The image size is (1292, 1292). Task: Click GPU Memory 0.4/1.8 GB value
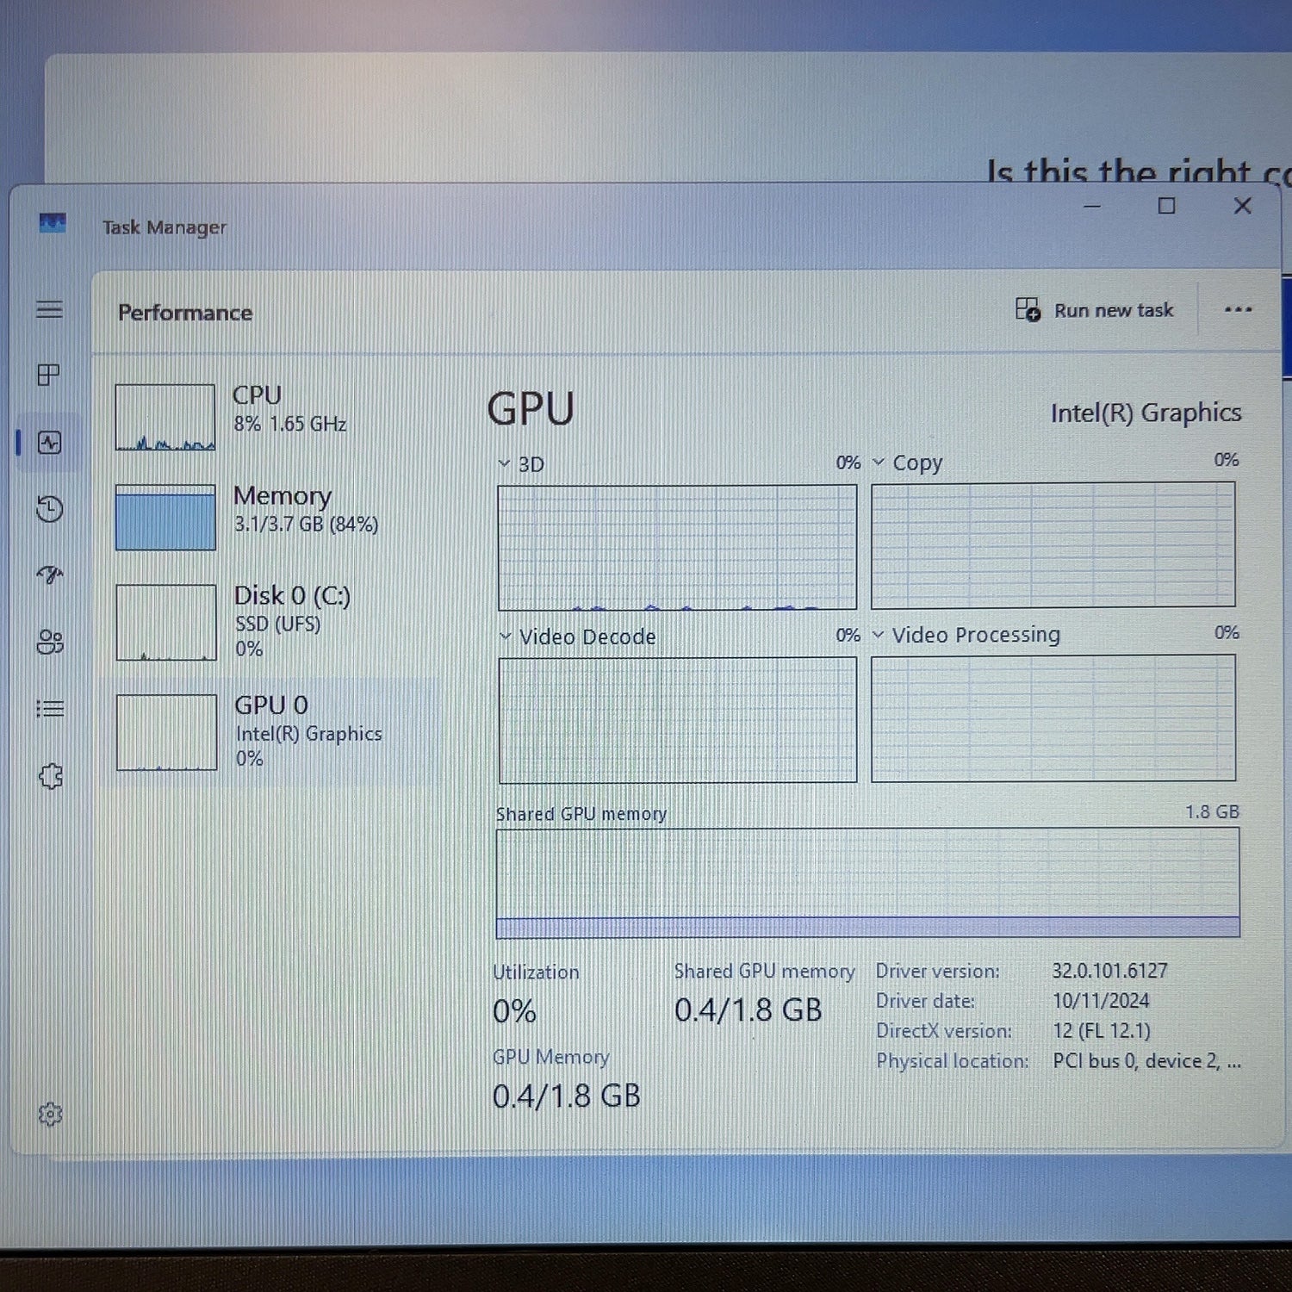pos(566,1096)
